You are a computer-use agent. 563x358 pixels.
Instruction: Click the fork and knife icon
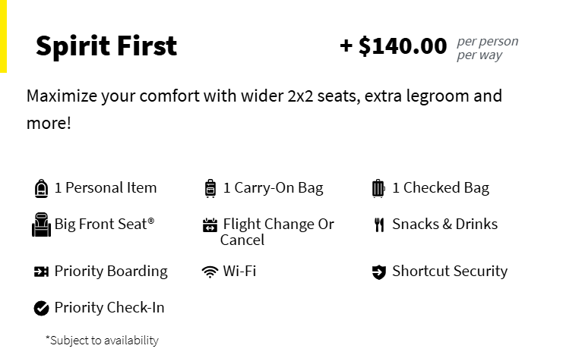pyautogui.click(x=379, y=225)
